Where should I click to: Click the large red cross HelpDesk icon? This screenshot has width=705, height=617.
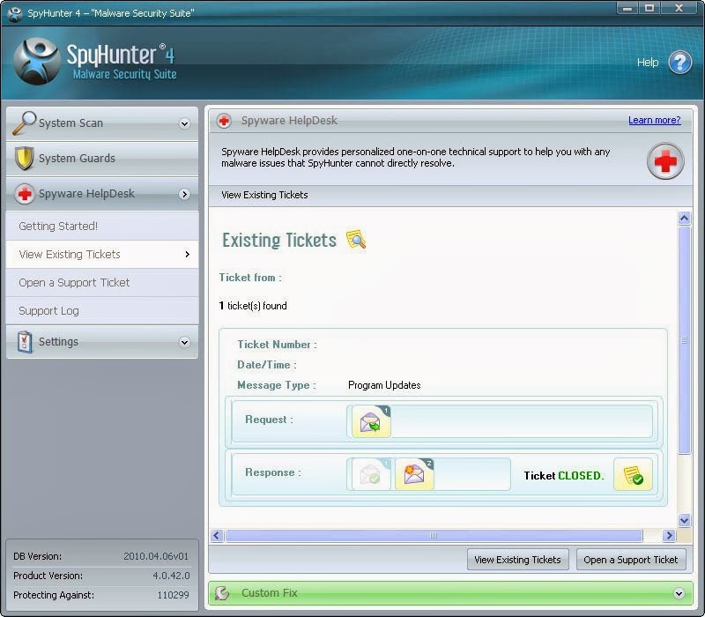[x=665, y=162]
